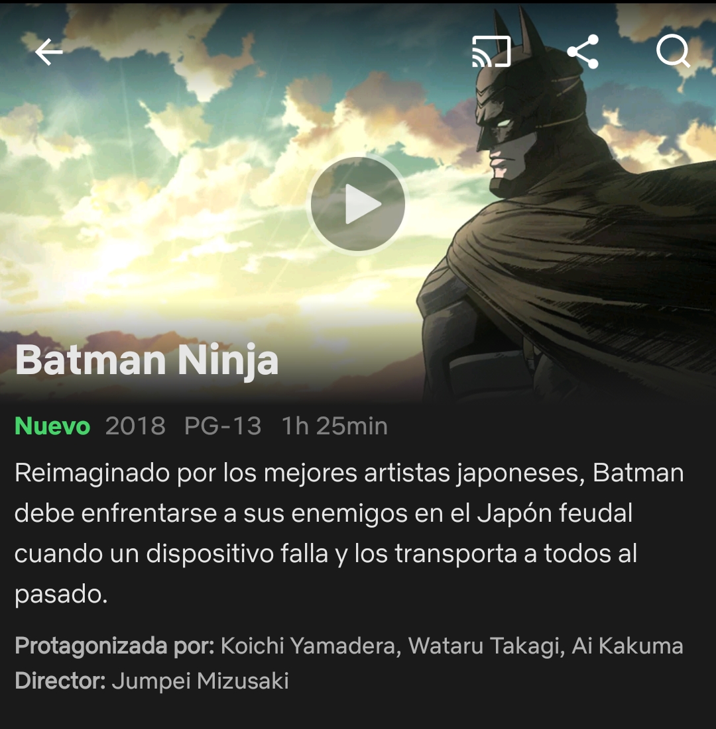
Task: Tap the share icon
Action: coord(583,52)
